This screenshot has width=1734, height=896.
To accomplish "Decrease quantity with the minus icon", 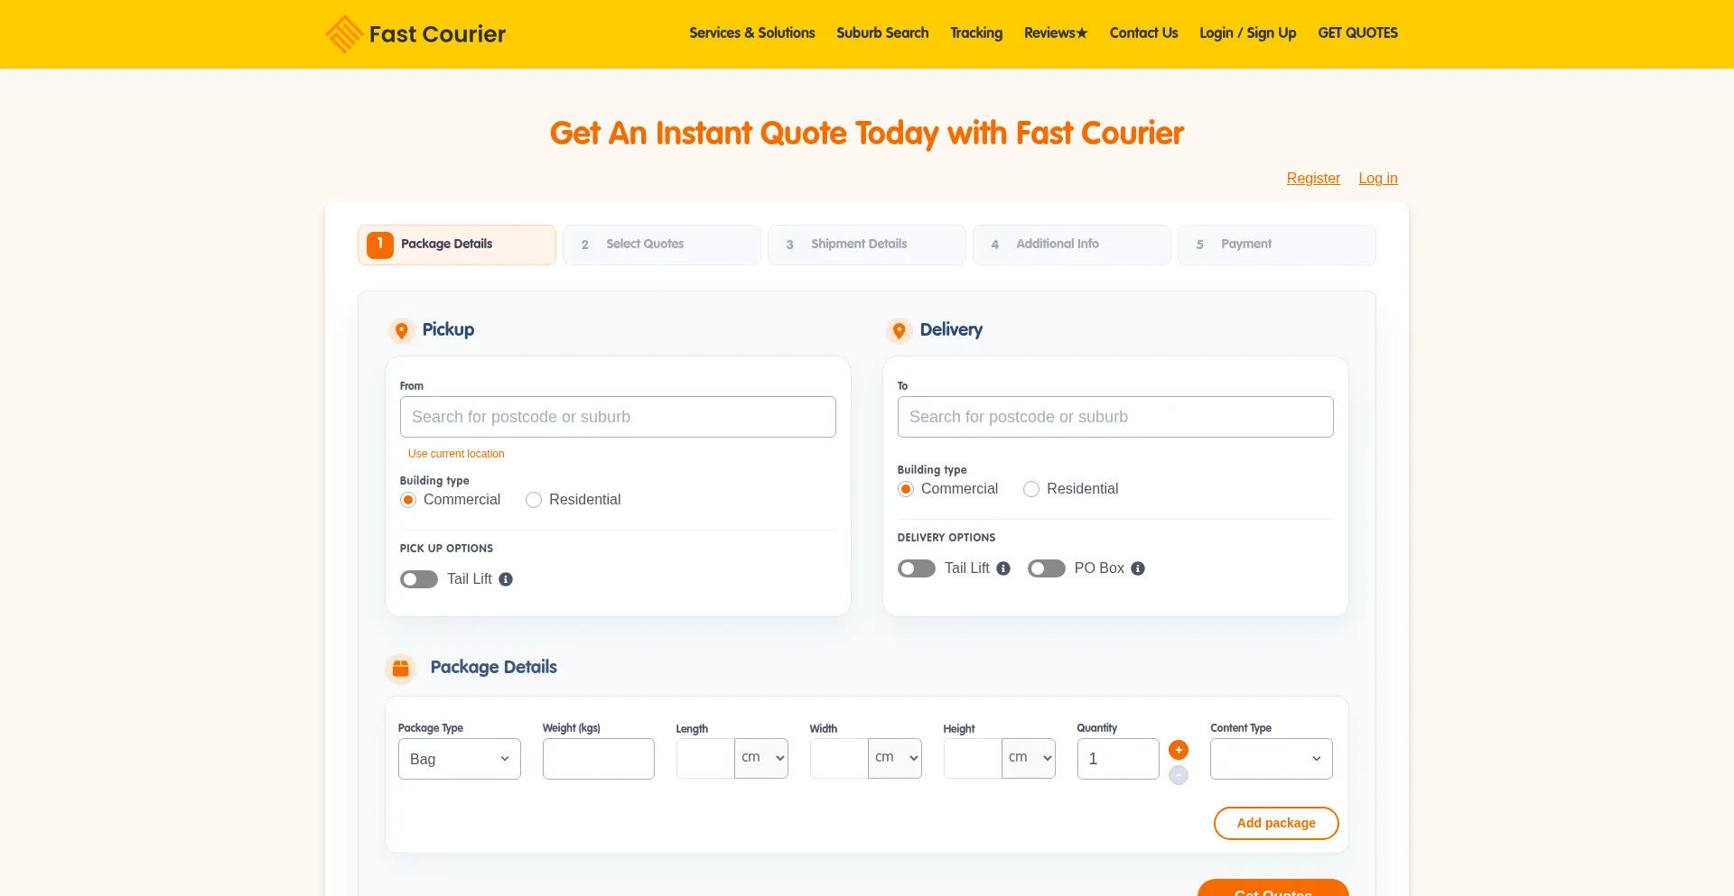I will coord(1179,775).
